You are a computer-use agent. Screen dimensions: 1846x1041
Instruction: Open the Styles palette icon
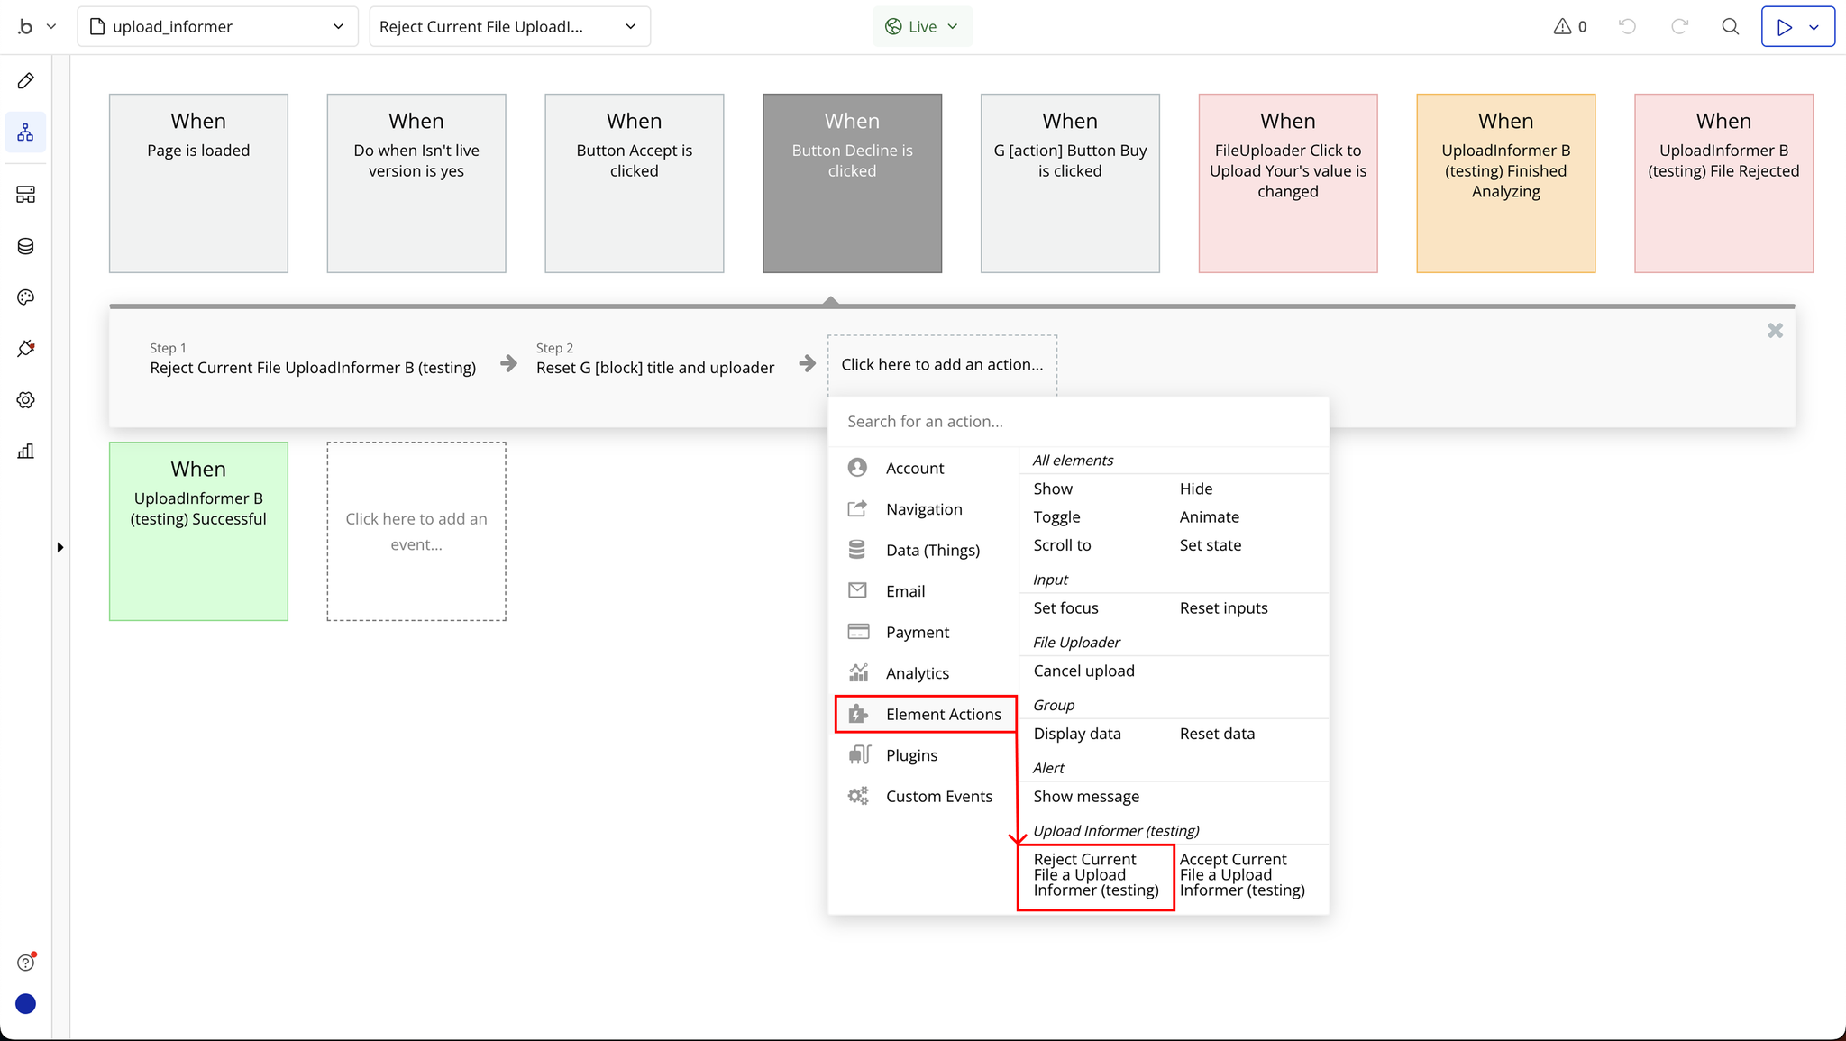26,297
